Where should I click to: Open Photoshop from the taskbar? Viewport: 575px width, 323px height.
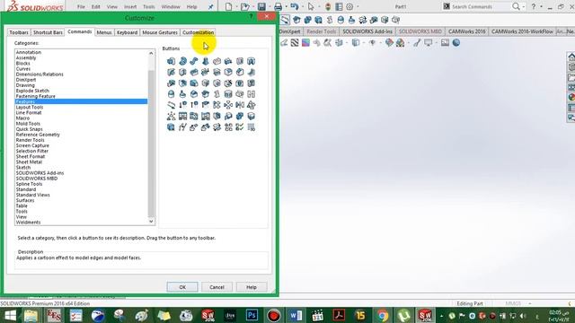click(252, 315)
